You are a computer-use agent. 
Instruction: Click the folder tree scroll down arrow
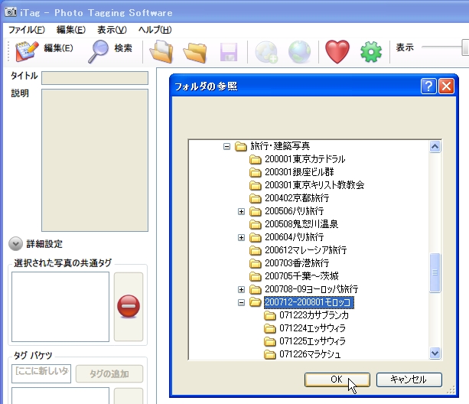click(x=435, y=353)
